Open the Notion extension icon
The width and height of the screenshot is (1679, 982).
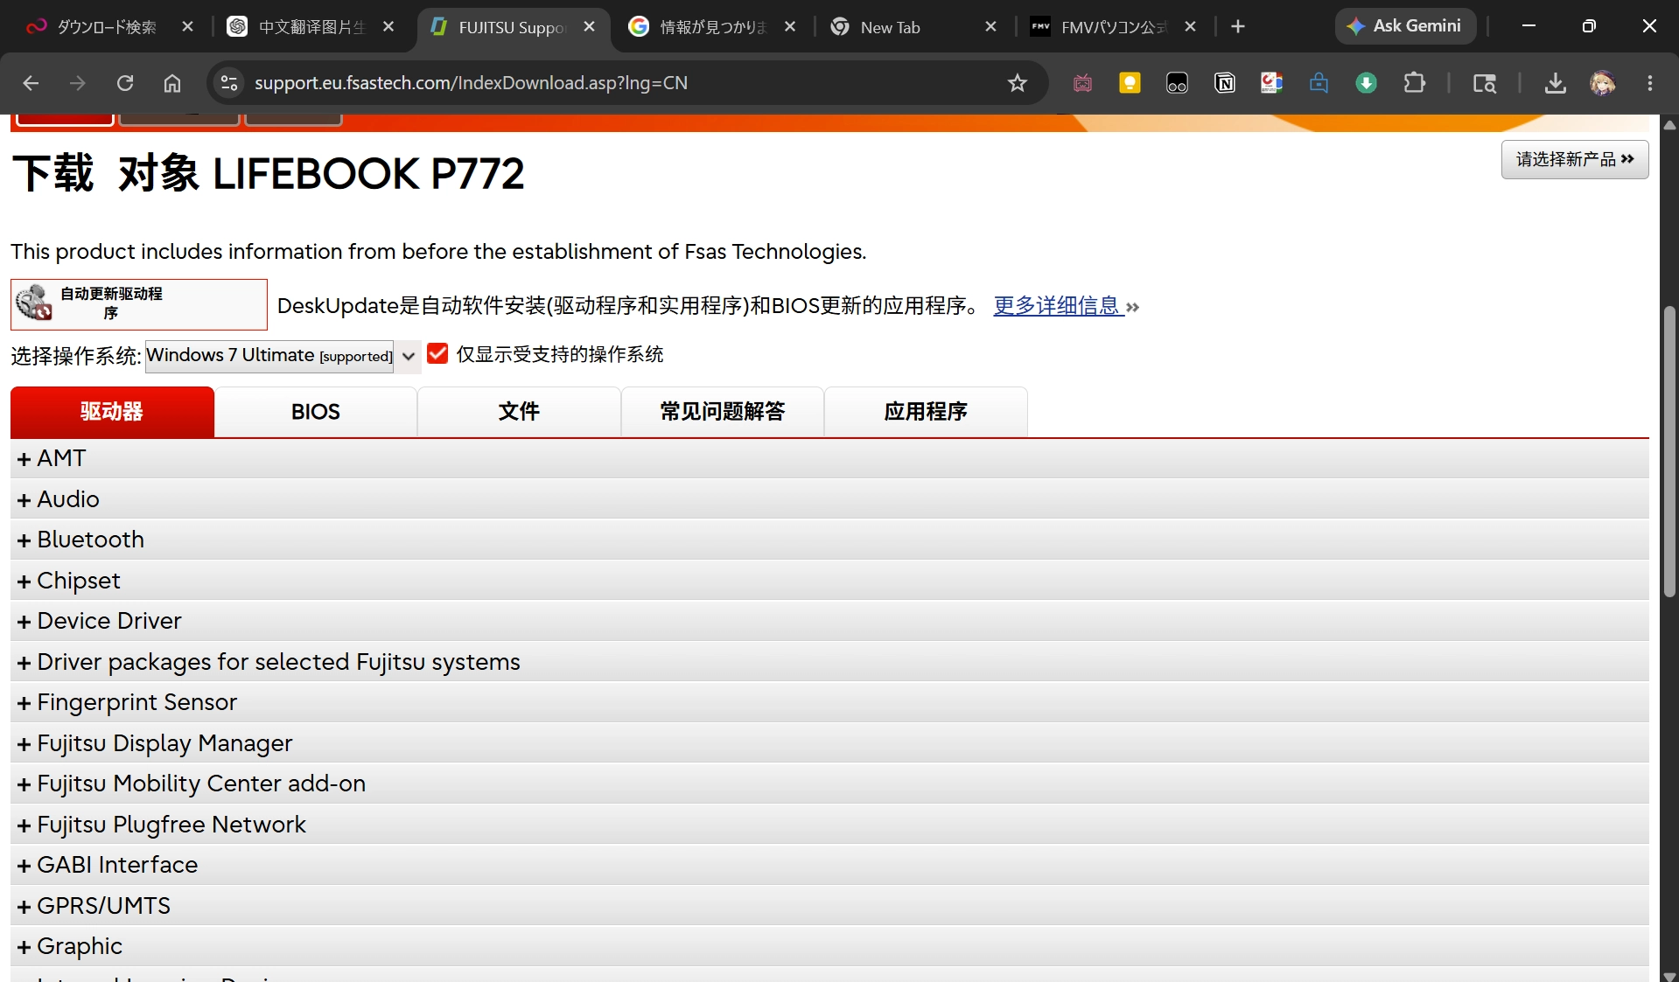1224,83
